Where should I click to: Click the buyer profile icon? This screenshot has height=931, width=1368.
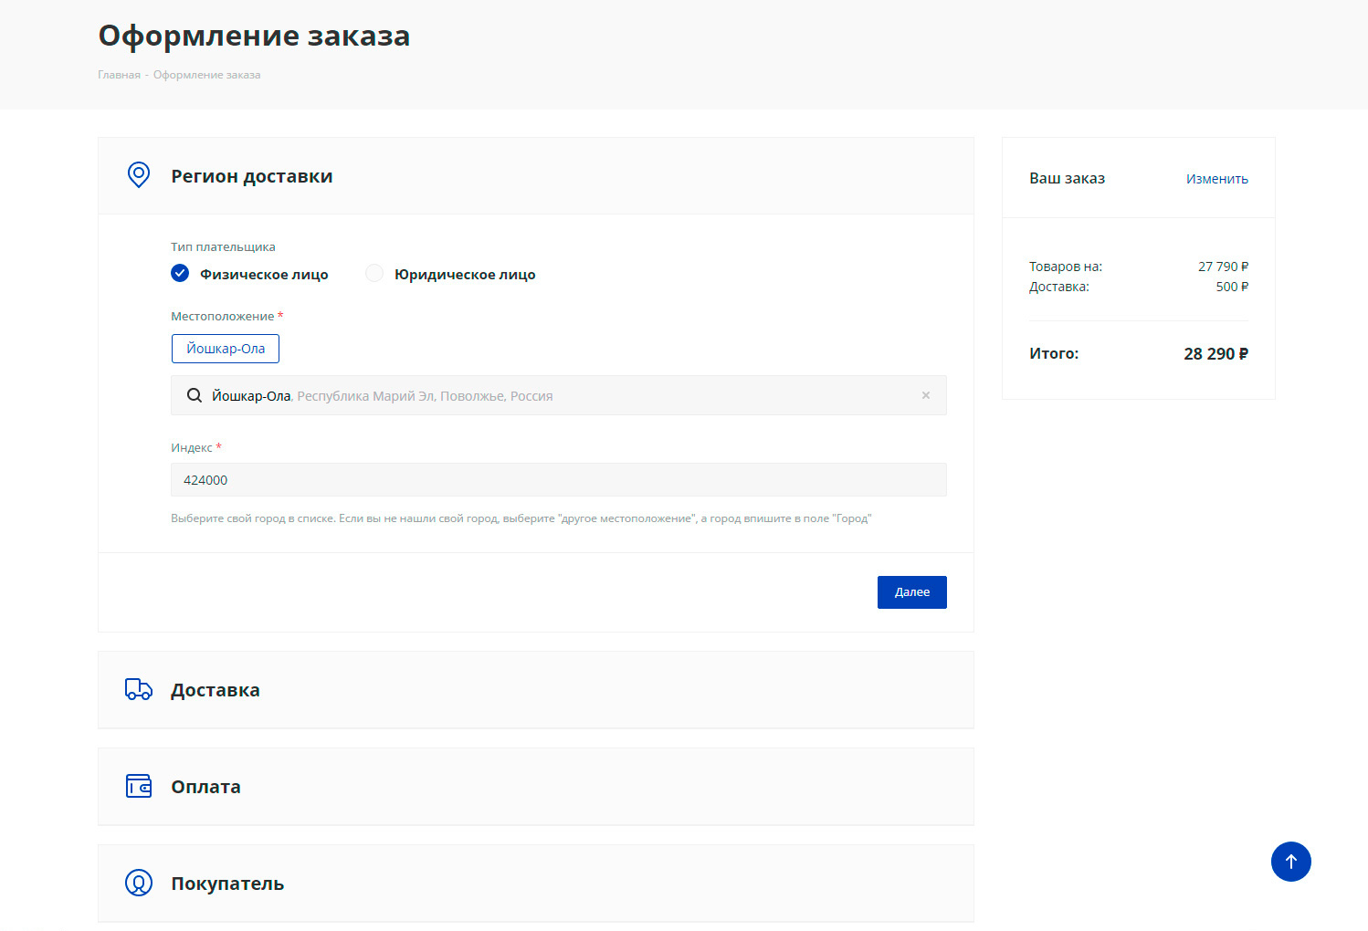click(x=139, y=883)
